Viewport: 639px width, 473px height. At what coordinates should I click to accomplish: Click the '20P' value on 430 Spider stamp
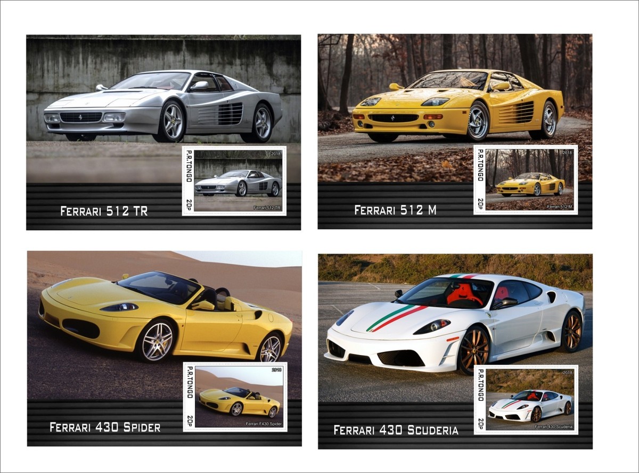click(189, 422)
